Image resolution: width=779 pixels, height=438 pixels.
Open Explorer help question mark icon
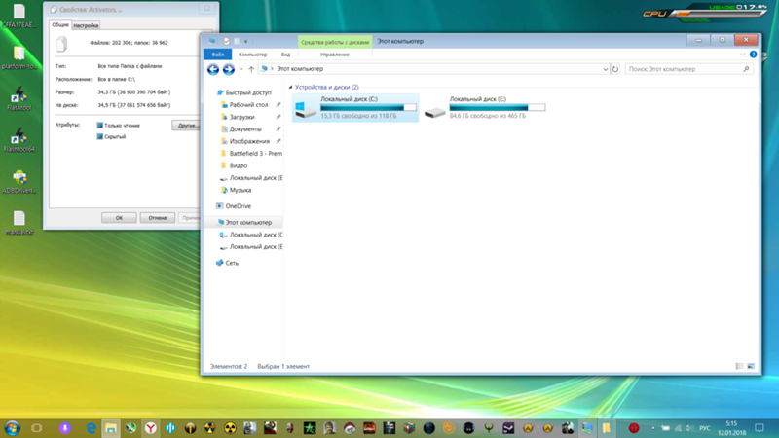(x=753, y=55)
